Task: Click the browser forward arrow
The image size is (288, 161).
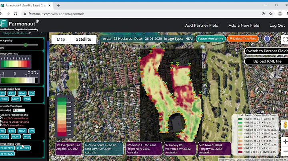Action: click(8, 14)
